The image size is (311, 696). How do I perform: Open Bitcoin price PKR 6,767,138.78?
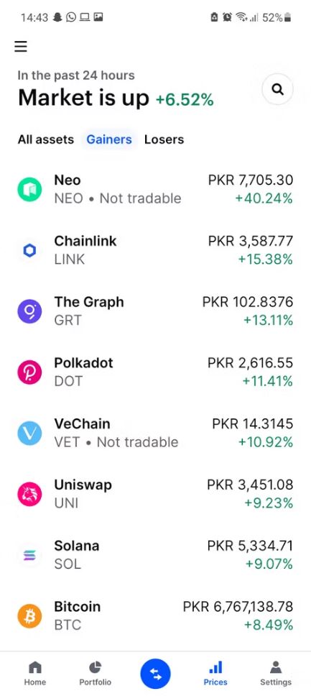pos(238,607)
